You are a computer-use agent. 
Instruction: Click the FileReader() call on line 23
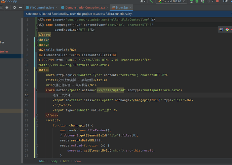(98, 130)
